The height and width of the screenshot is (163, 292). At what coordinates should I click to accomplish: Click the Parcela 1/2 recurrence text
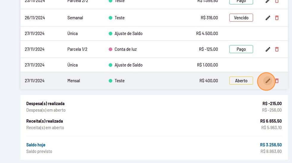coord(77,49)
